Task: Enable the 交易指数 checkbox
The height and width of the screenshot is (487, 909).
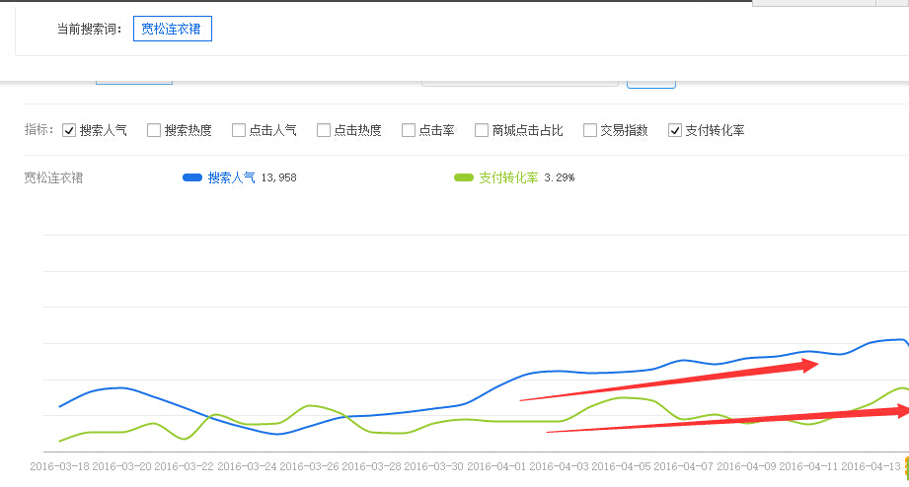Action: 590,130
